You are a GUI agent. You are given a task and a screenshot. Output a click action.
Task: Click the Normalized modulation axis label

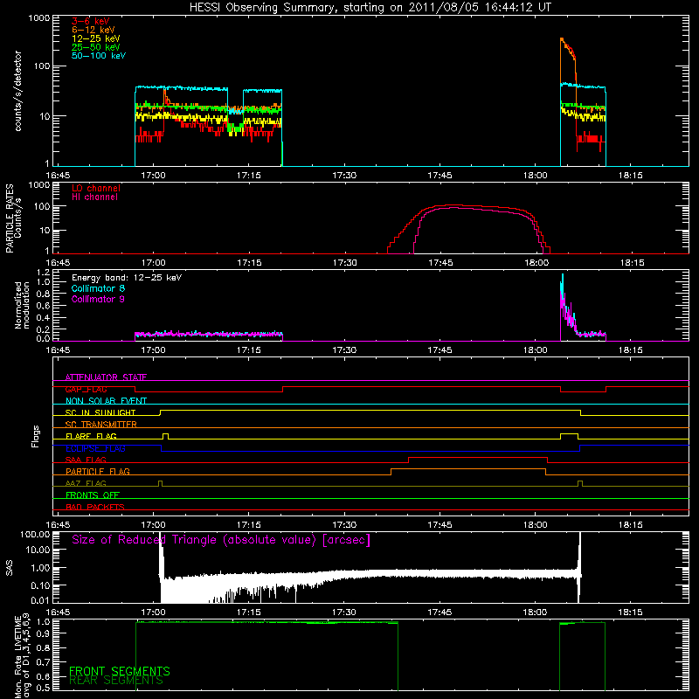(23, 305)
